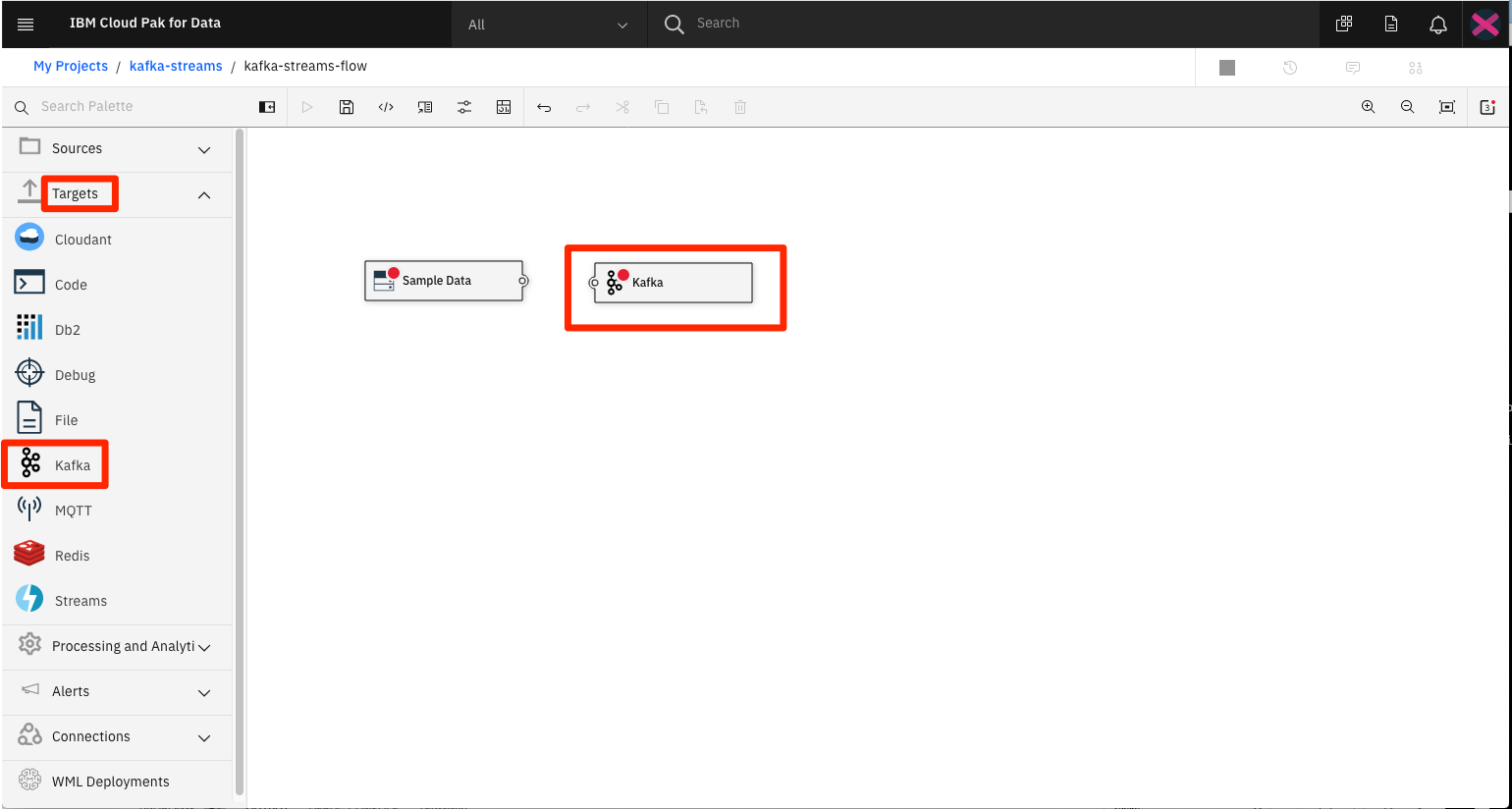Click the paste icon in toolbar
The height and width of the screenshot is (809, 1512).
(701, 107)
